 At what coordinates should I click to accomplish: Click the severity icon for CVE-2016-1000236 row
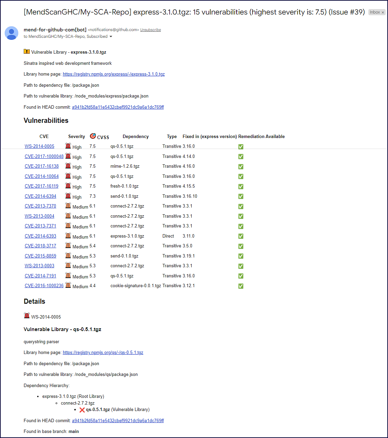68,285
